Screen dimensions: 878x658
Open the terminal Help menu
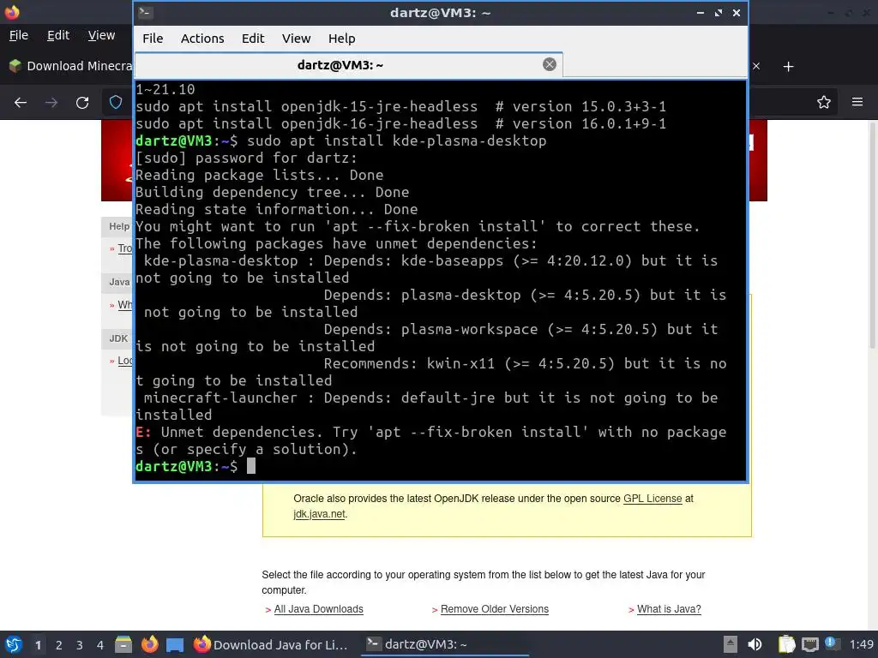point(341,39)
